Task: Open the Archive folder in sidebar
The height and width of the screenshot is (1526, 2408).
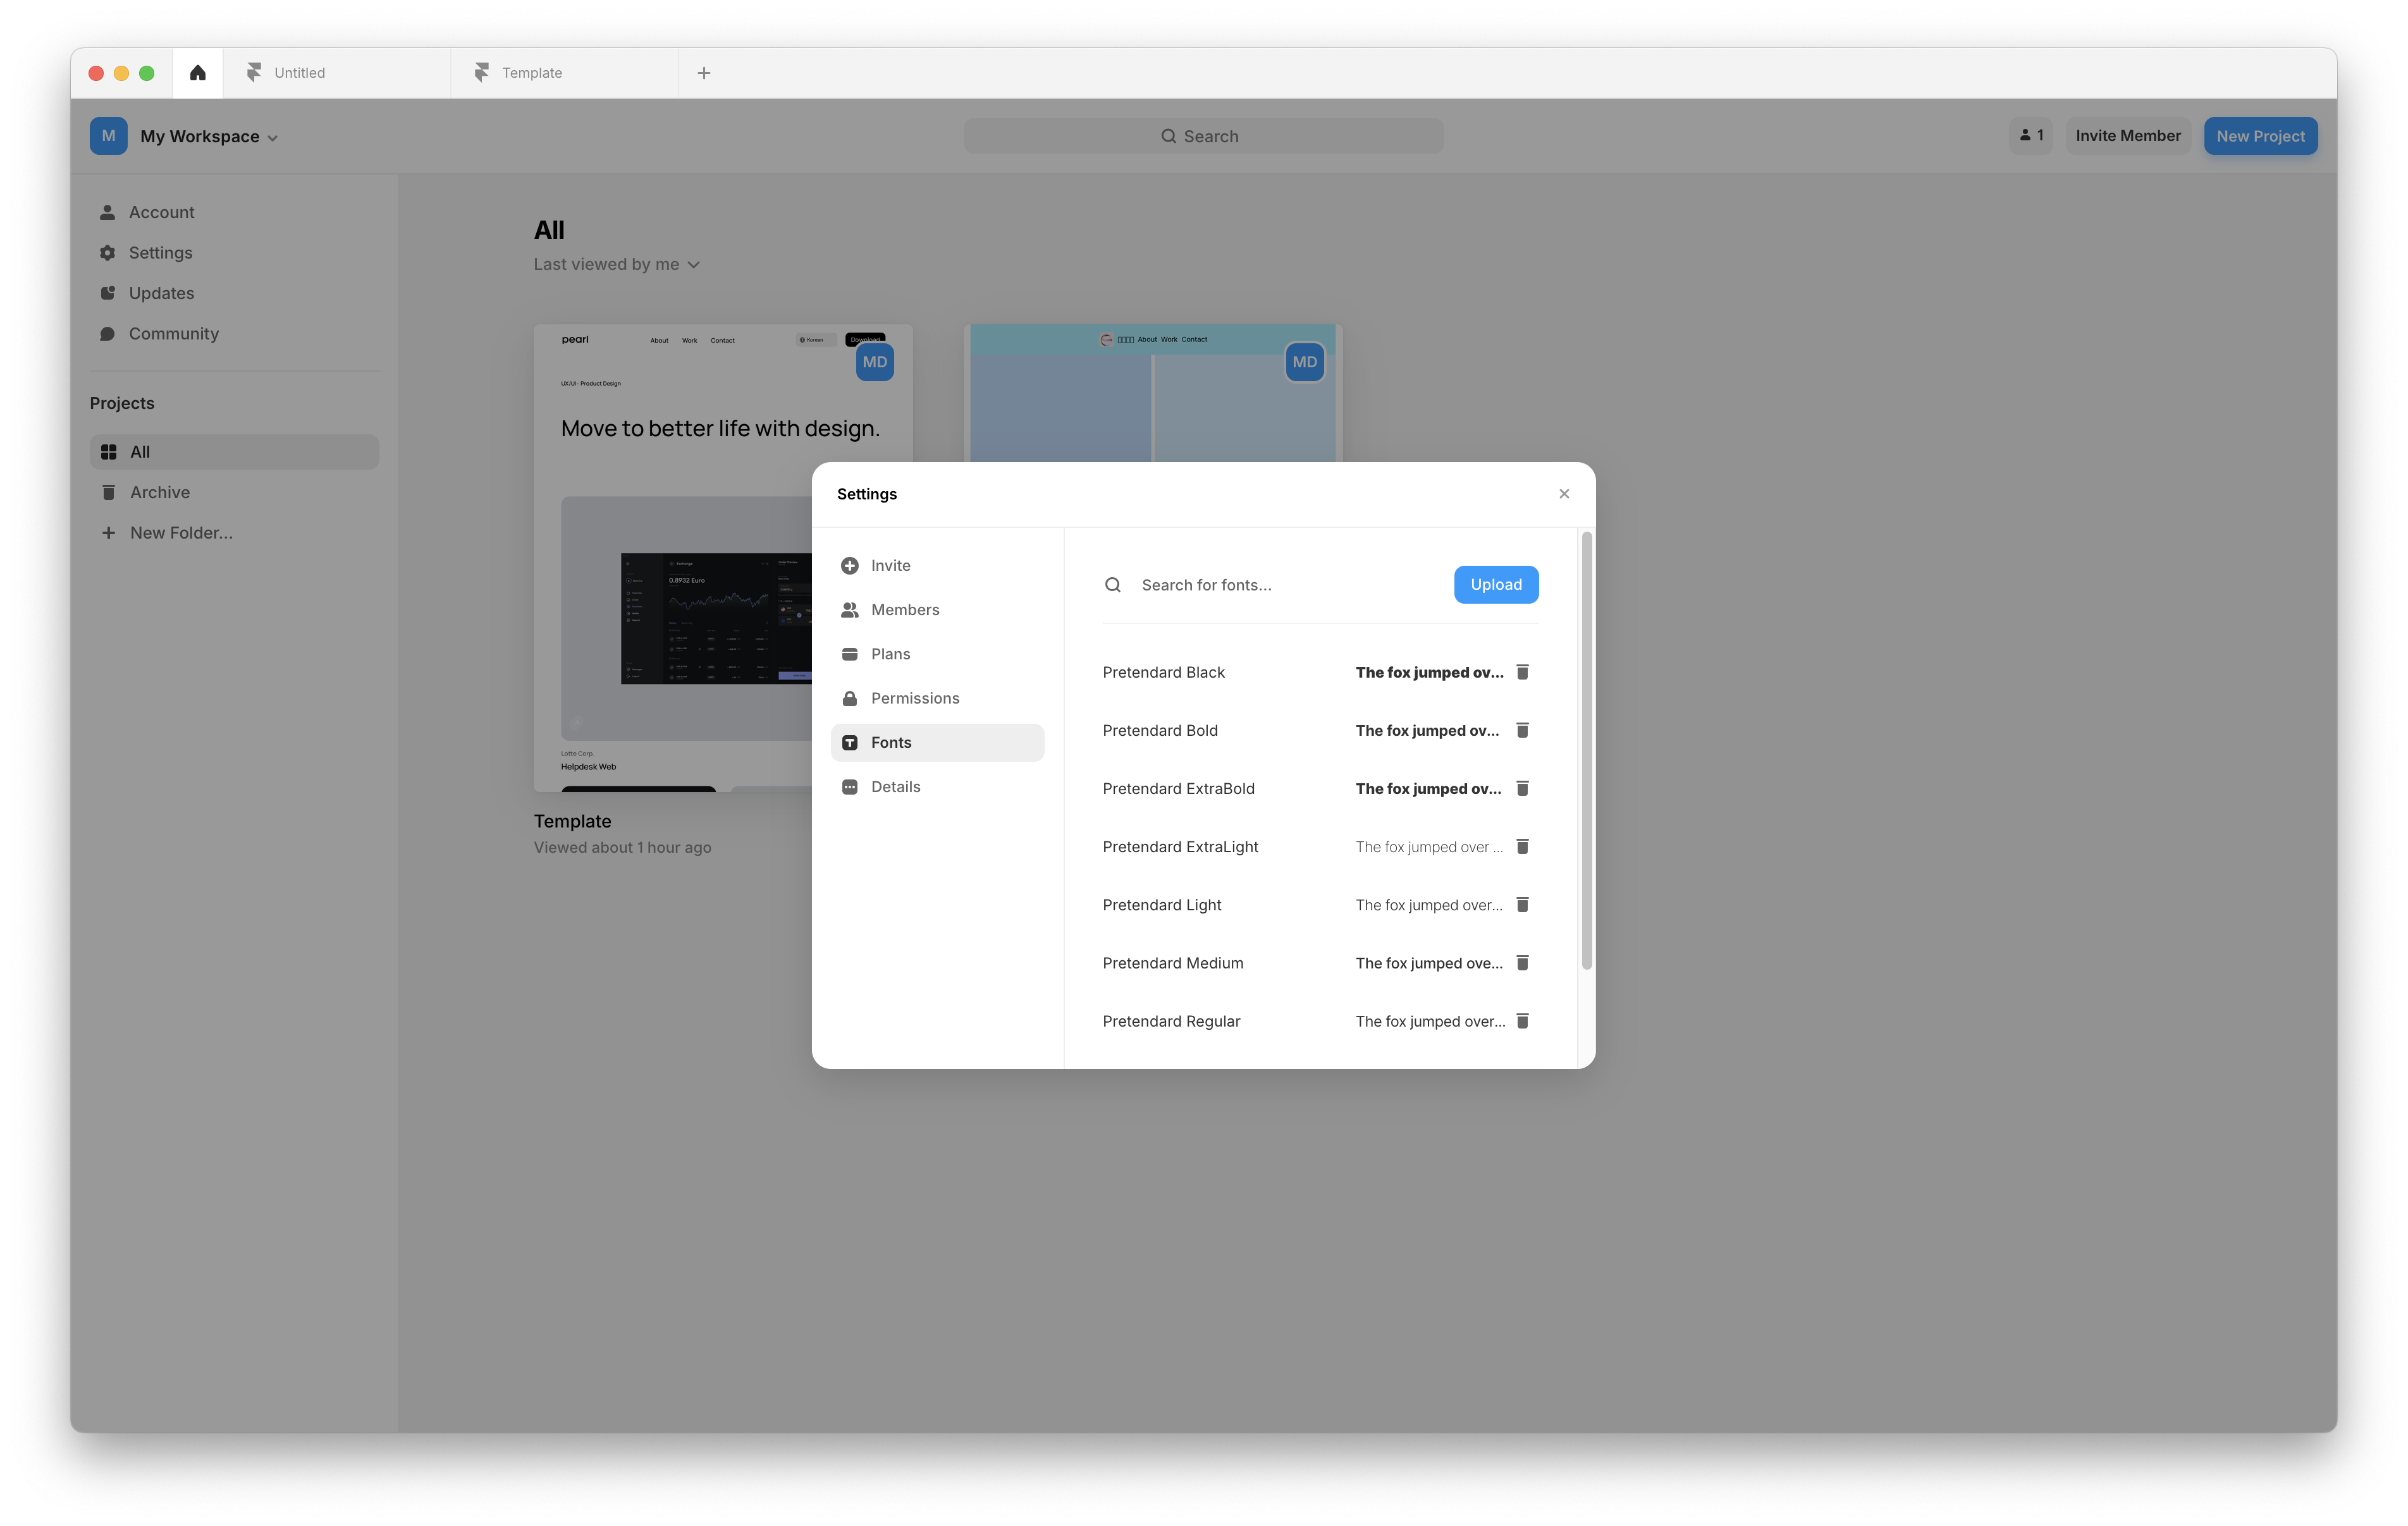Action: point(159,492)
